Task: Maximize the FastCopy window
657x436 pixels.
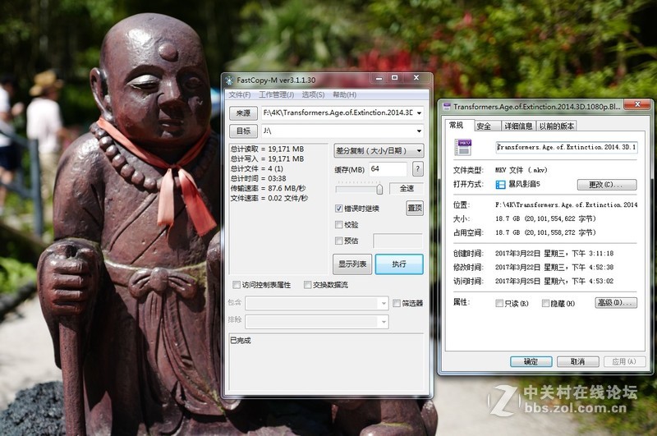Action: click(x=394, y=78)
